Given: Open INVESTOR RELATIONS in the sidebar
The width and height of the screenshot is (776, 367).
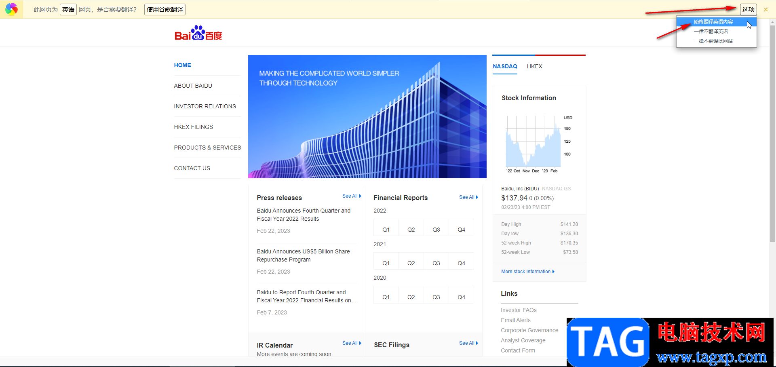Looking at the screenshot, I should tap(205, 106).
